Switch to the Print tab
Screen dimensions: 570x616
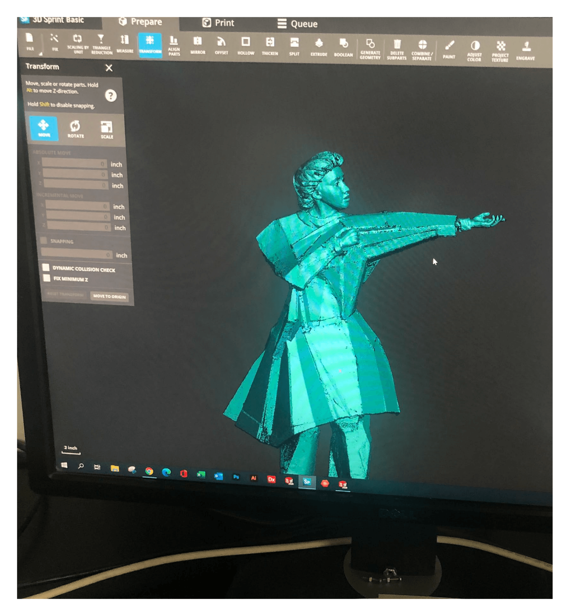point(218,23)
